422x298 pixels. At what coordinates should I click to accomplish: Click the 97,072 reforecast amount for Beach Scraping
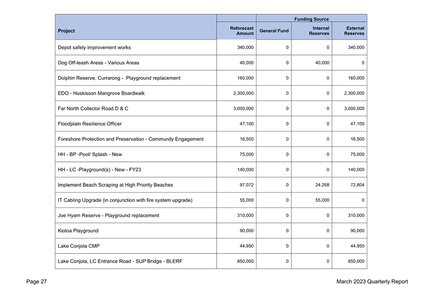pyautogui.click(x=245, y=185)
